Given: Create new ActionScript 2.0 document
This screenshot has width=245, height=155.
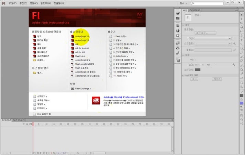Looking at the screenshot, I should (82, 40).
